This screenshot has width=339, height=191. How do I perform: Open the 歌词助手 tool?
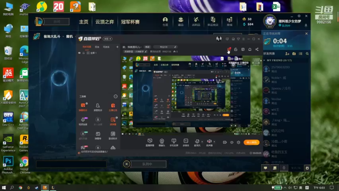(113, 135)
